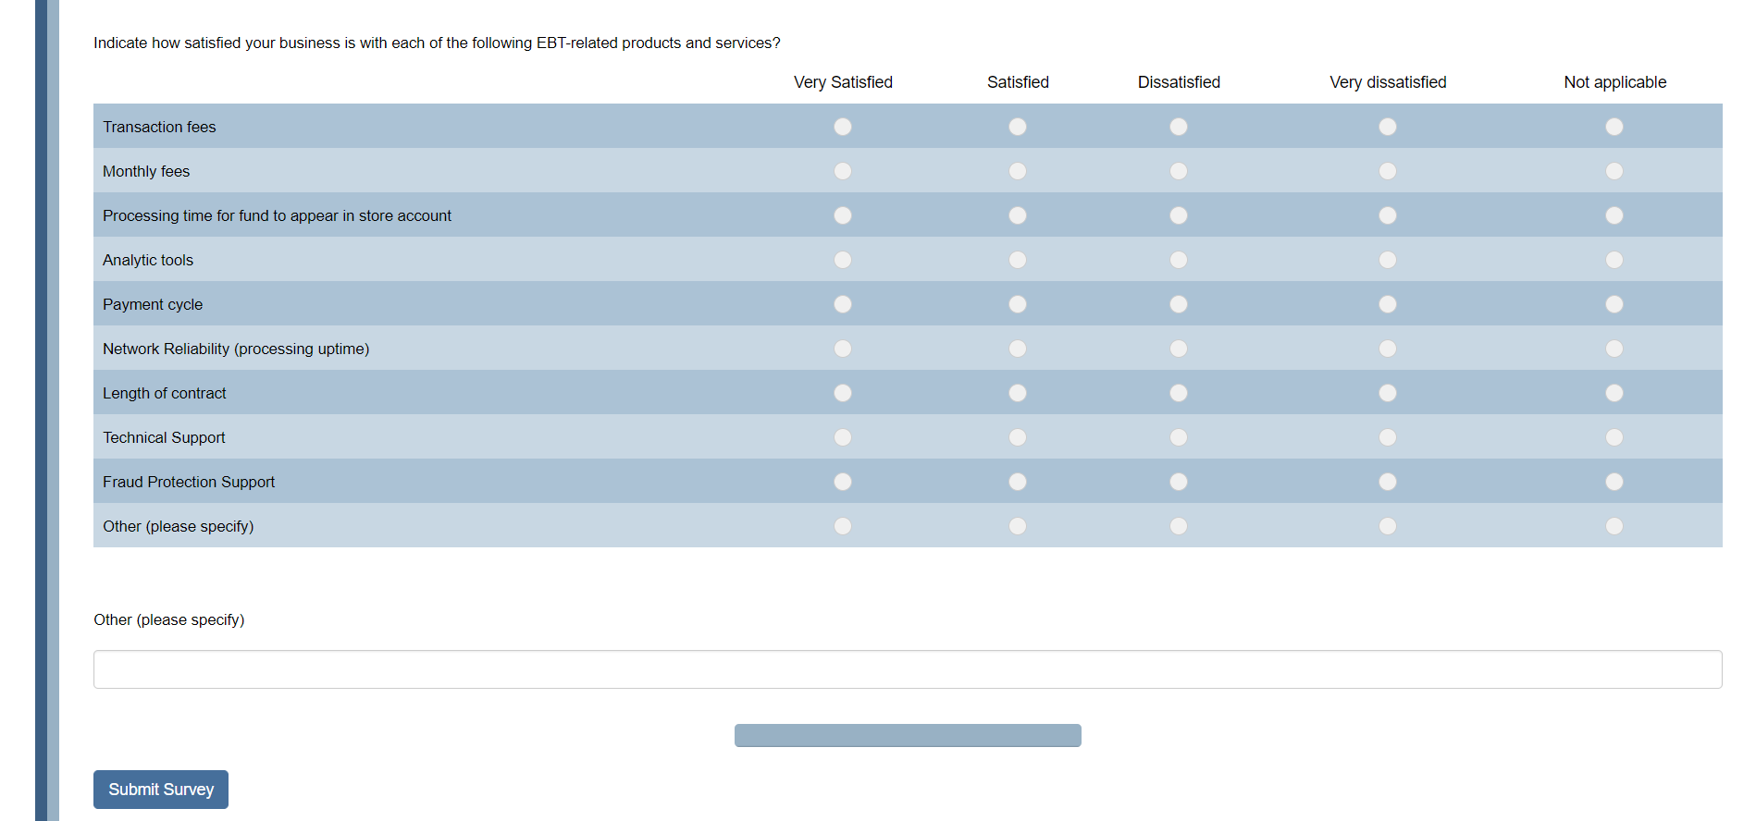The width and height of the screenshot is (1756, 821).
Task: Choose Dissatisfied for Processing time row
Action: [1179, 215]
